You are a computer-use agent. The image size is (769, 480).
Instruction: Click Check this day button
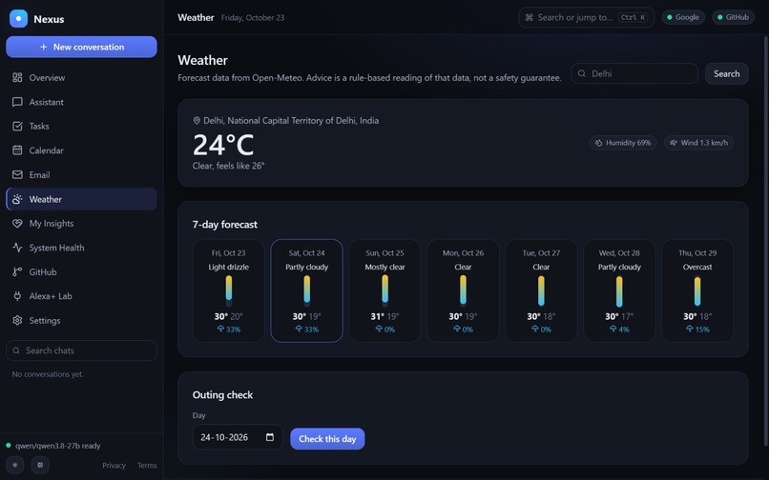pos(327,439)
